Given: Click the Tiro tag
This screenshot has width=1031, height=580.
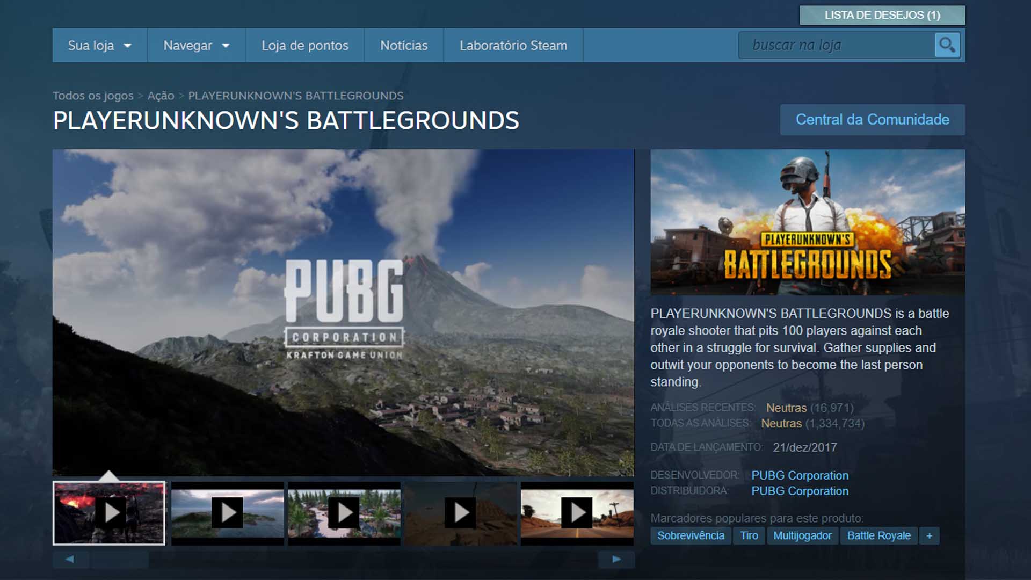Looking at the screenshot, I should coord(749,535).
